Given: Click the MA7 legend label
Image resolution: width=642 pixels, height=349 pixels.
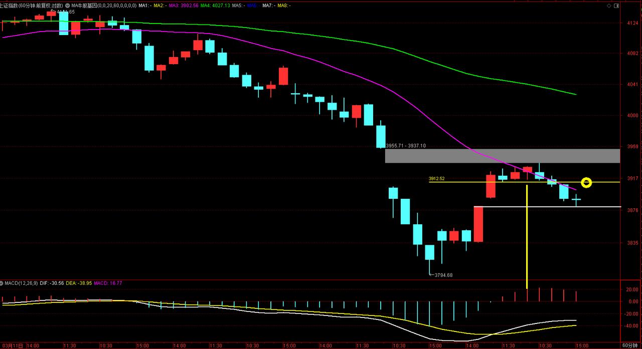Looking at the screenshot, I should (268, 5).
